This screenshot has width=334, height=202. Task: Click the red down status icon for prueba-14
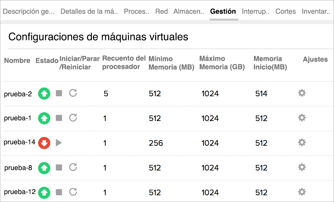pos(44,143)
